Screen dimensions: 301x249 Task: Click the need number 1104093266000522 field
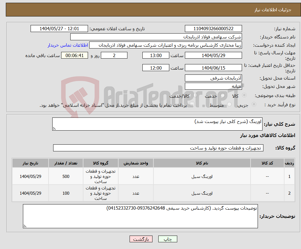tap(214, 28)
